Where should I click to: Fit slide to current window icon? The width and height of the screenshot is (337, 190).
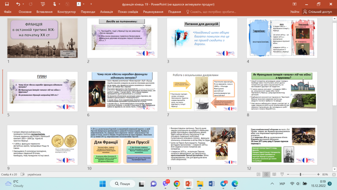pyautogui.click(x=334, y=174)
